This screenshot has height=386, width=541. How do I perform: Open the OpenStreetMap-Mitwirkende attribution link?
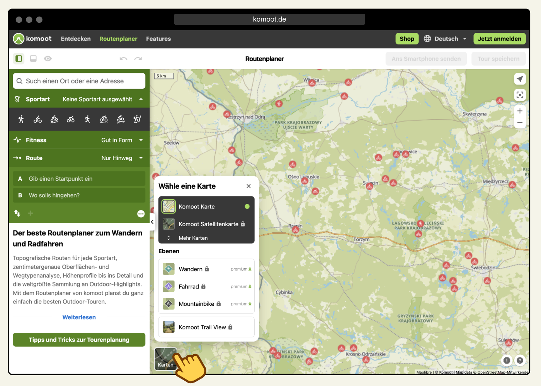tap(503, 372)
